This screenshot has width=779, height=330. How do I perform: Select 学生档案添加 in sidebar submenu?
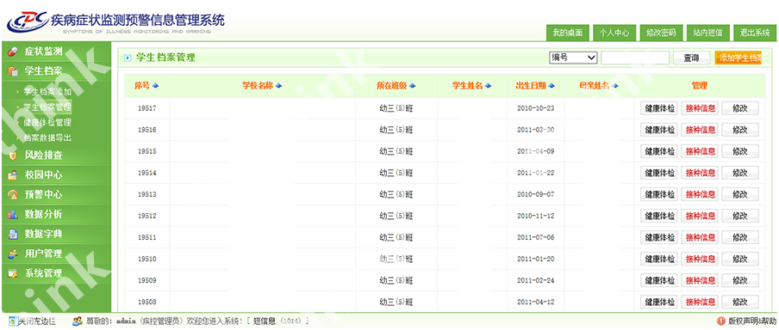pos(47,92)
